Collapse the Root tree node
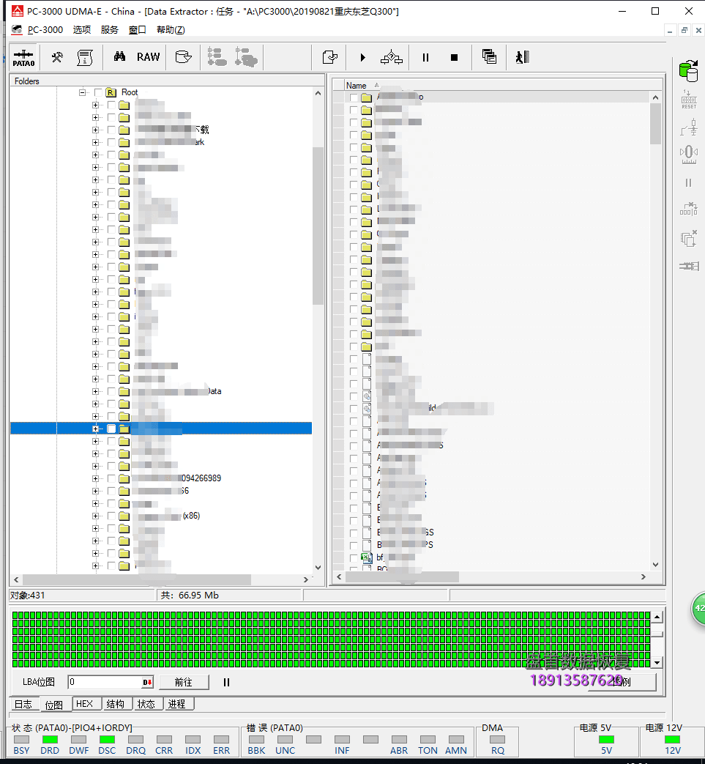The image size is (705, 764). point(82,92)
